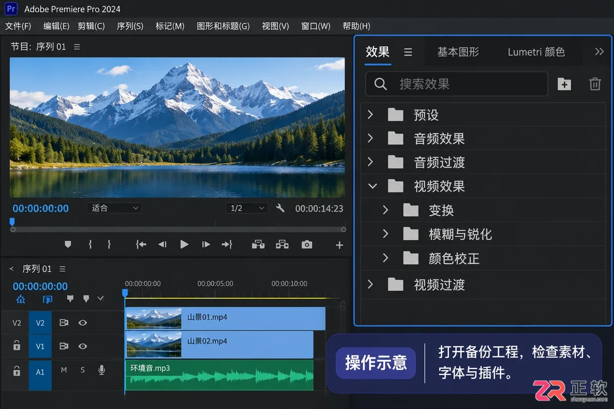Click the timeline playhead on time ruler
Screen dimensions: 614x409
coord(125,293)
